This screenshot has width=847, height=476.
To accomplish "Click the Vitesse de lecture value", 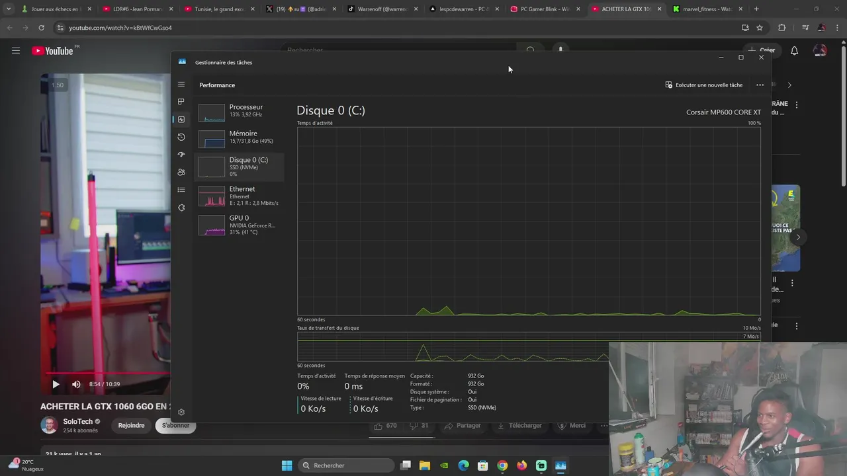I will click(x=313, y=409).
